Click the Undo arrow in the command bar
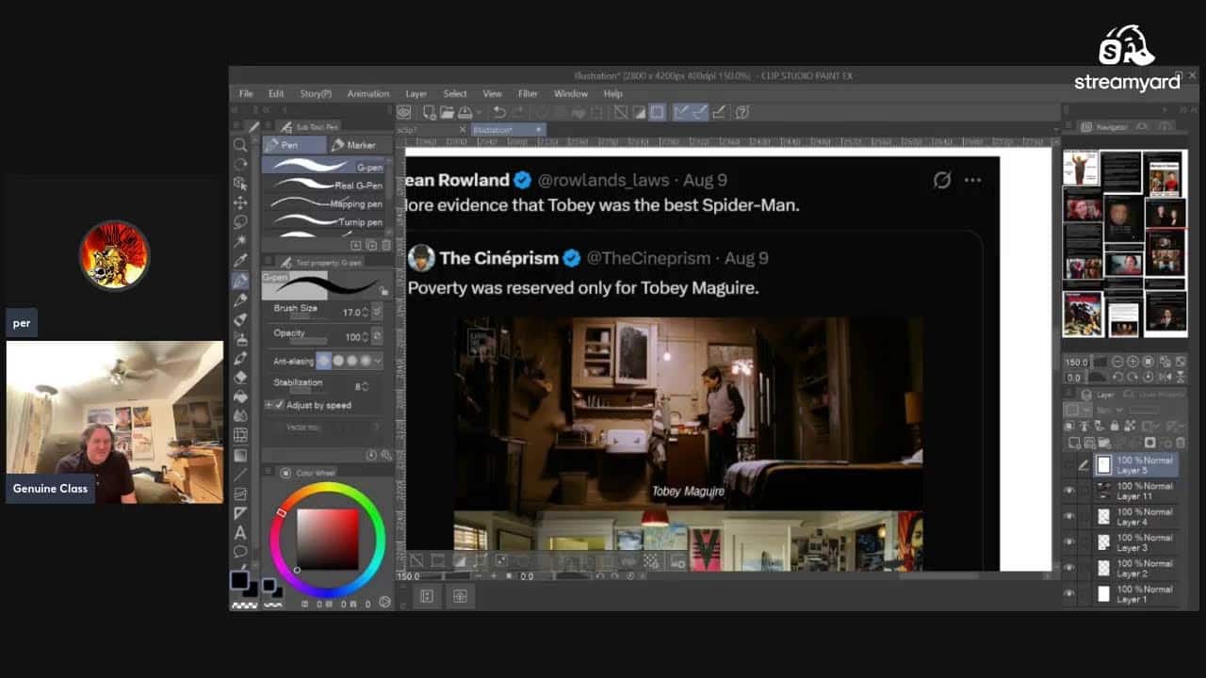This screenshot has height=678, width=1206. pyautogui.click(x=500, y=112)
